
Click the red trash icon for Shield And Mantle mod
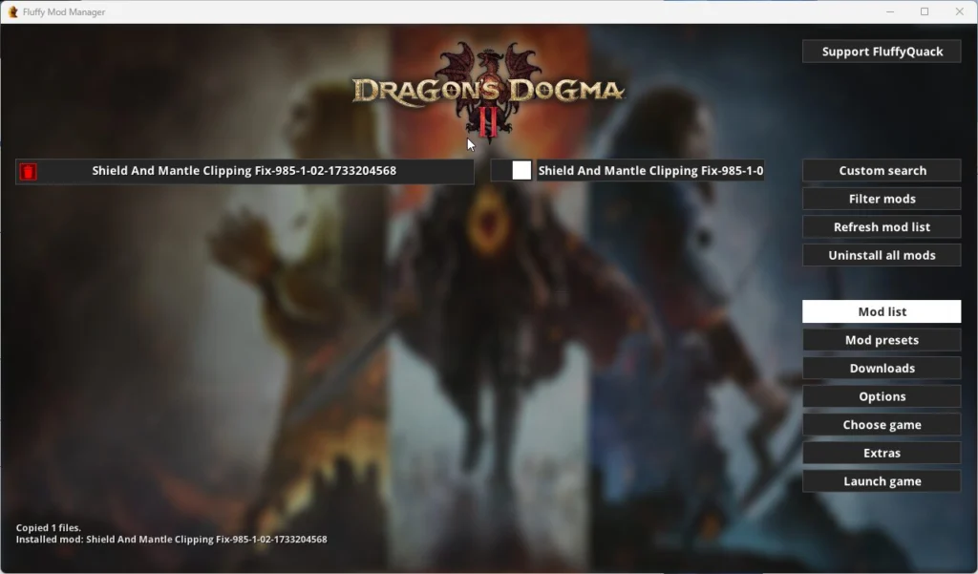point(28,172)
